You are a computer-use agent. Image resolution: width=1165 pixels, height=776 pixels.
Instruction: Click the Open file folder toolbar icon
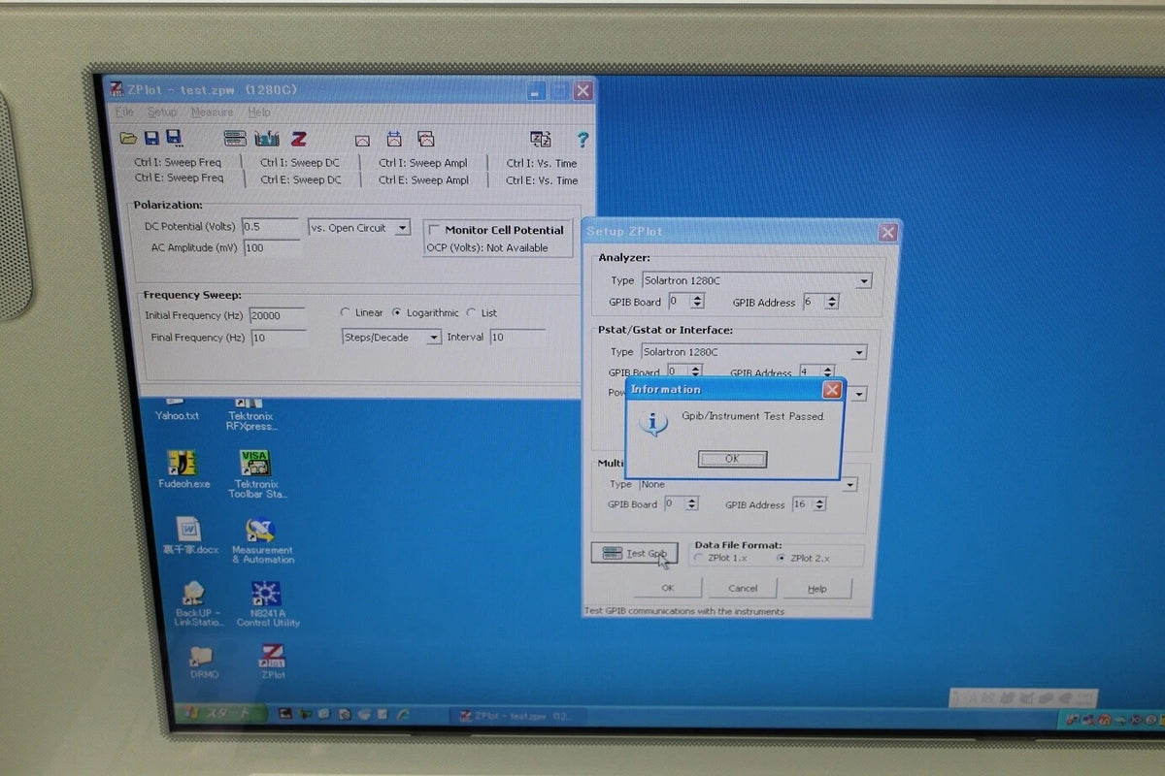coord(129,139)
